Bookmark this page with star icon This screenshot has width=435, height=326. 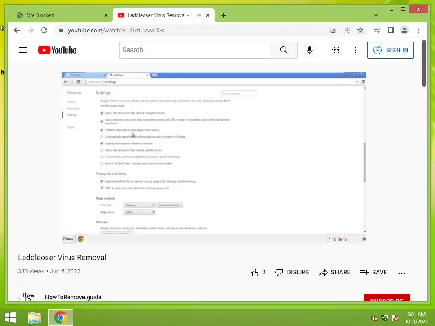pos(360,30)
